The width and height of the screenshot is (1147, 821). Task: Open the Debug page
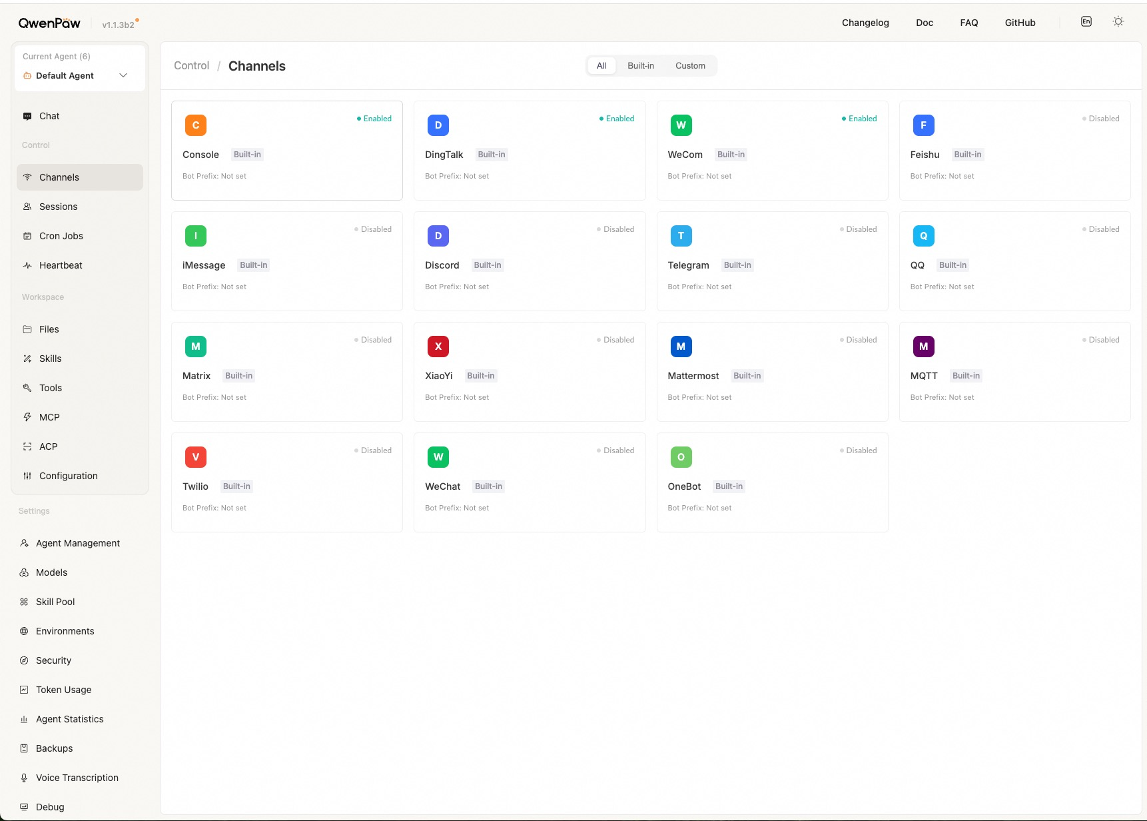tap(80, 807)
